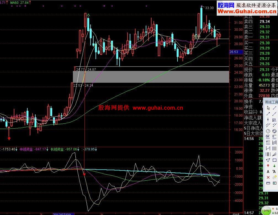The width and height of the screenshot is (278, 215).
Task: Click the 33.30 high price label
Action: click(x=209, y=8)
